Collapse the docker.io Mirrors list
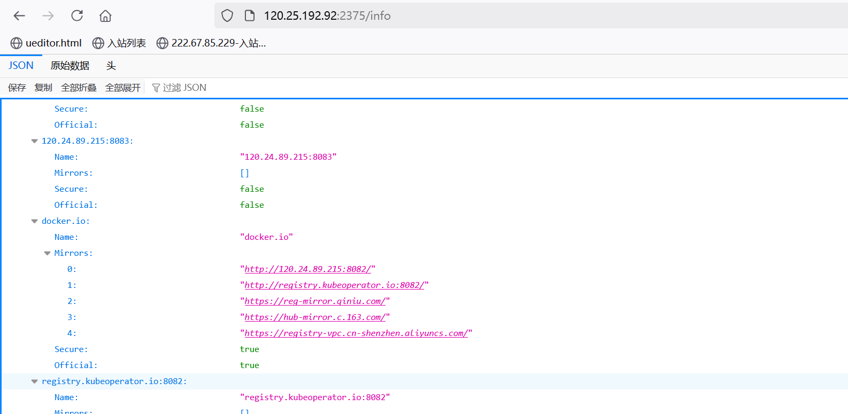This screenshot has height=414, width=848. 48,253
